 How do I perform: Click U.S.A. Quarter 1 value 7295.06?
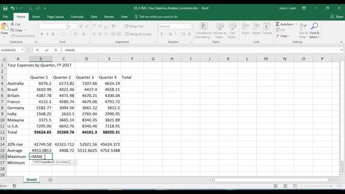(x=41, y=126)
